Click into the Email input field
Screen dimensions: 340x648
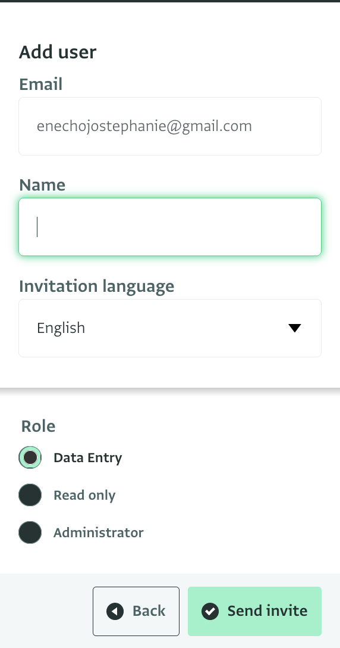point(170,126)
